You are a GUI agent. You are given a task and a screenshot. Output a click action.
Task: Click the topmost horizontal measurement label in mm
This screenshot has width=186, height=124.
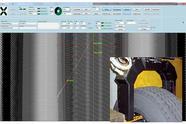pos(97,43)
